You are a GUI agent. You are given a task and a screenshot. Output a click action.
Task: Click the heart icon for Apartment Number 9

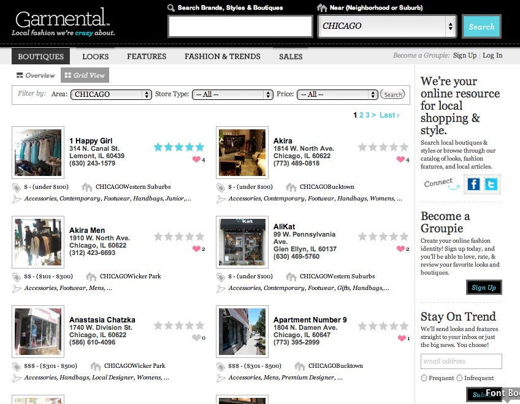click(x=402, y=338)
